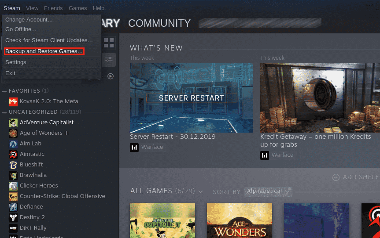Select Brawlhalla in game list
The image size is (380, 238).
(x=33, y=175)
